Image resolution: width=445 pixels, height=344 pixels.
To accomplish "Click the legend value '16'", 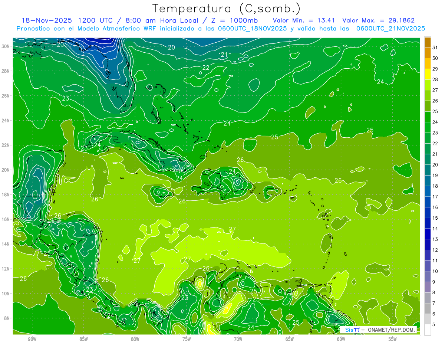I will (x=435, y=207).
